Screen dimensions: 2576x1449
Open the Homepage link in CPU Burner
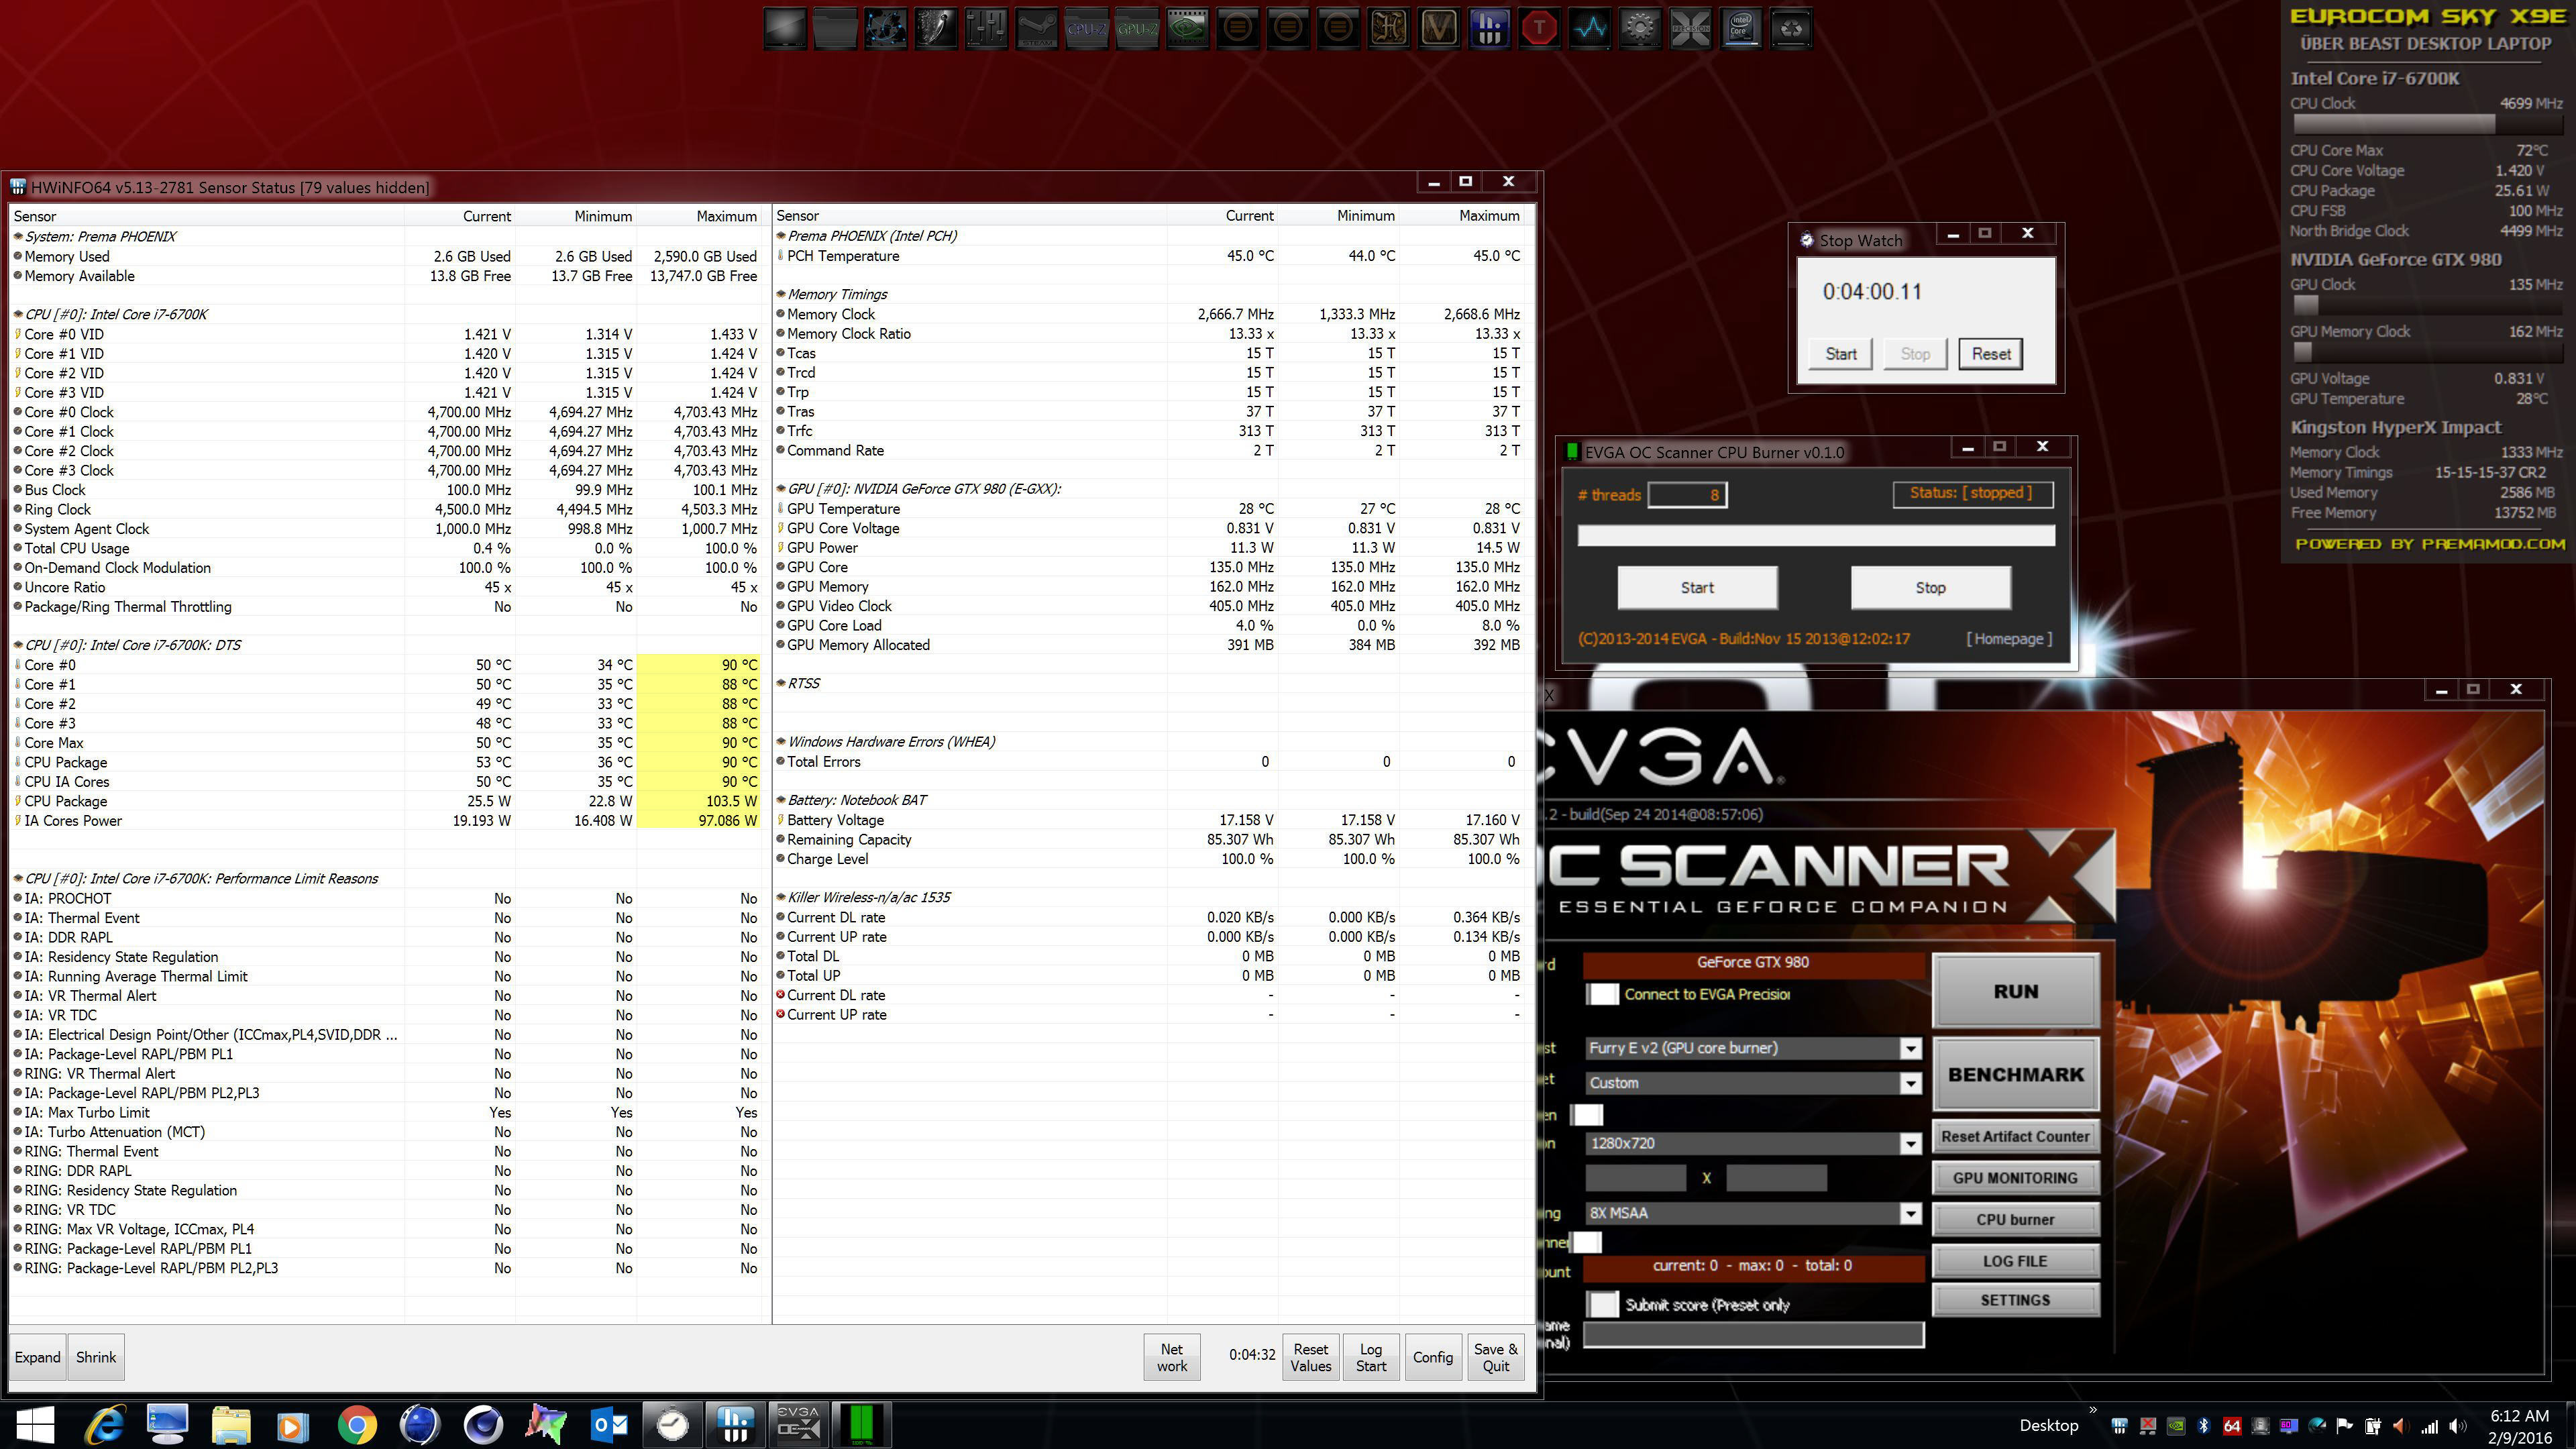pos(2009,639)
